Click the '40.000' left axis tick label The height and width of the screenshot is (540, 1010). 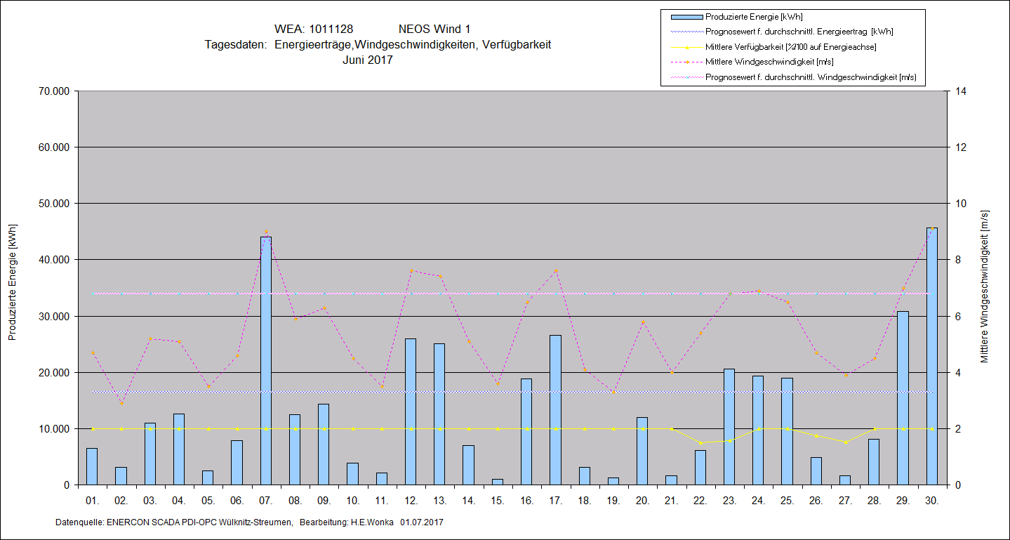click(53, 260)
